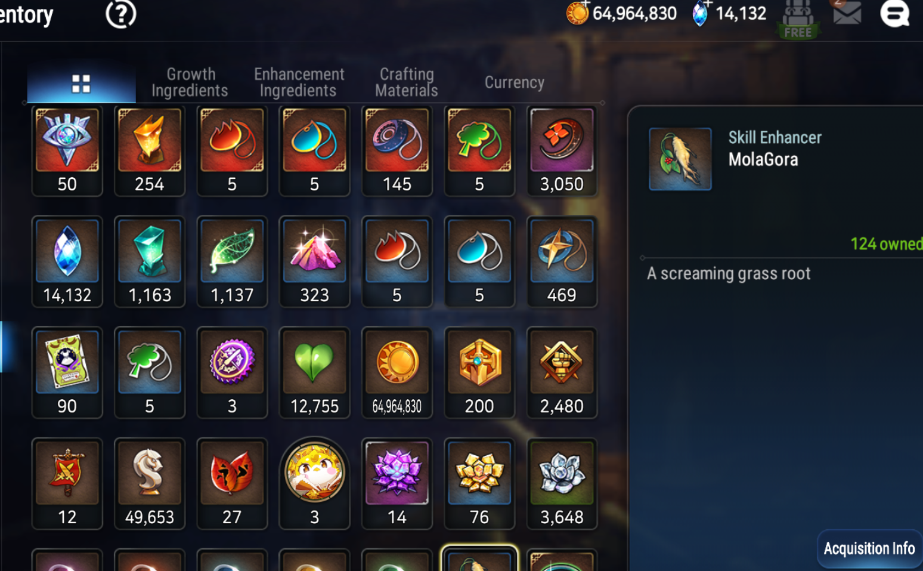Open the chat bubble icon
The image size is (923, 571).
pos(894,13)
